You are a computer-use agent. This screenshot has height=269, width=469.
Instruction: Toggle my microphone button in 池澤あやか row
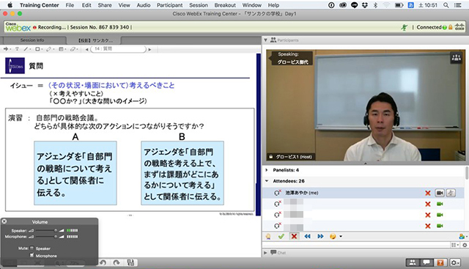coord(451,193)
